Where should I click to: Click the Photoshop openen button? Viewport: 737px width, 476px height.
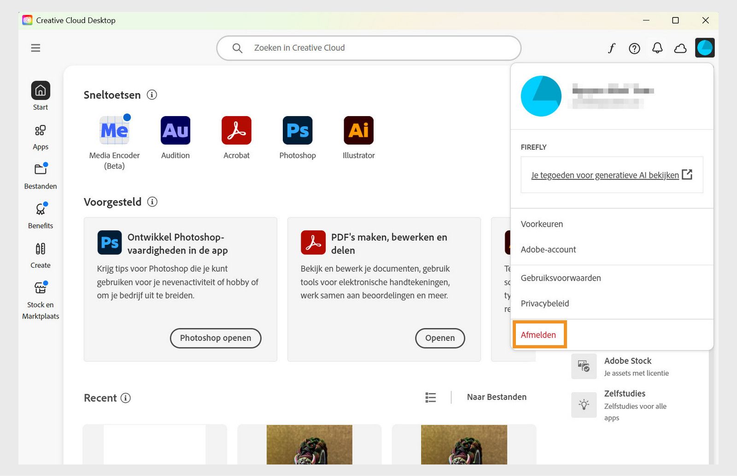coord(216,338)
